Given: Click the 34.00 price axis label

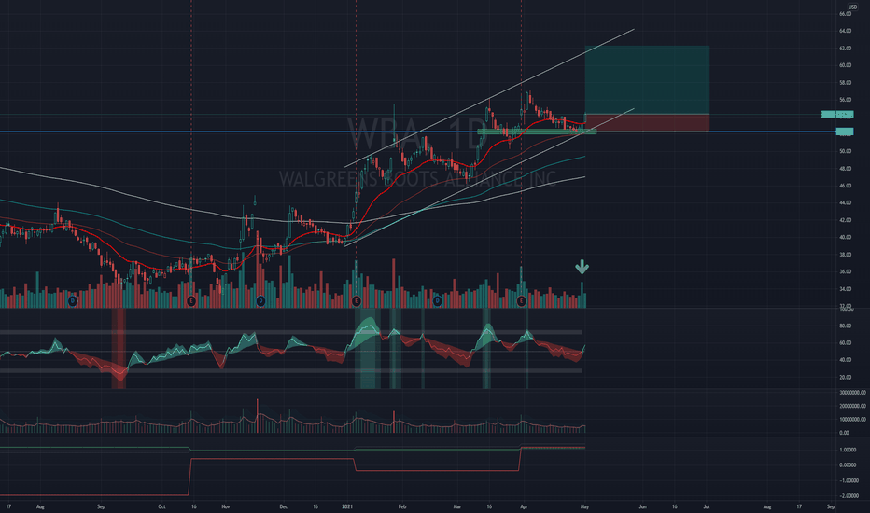Looking at the screenshot, I should point(845,289).
